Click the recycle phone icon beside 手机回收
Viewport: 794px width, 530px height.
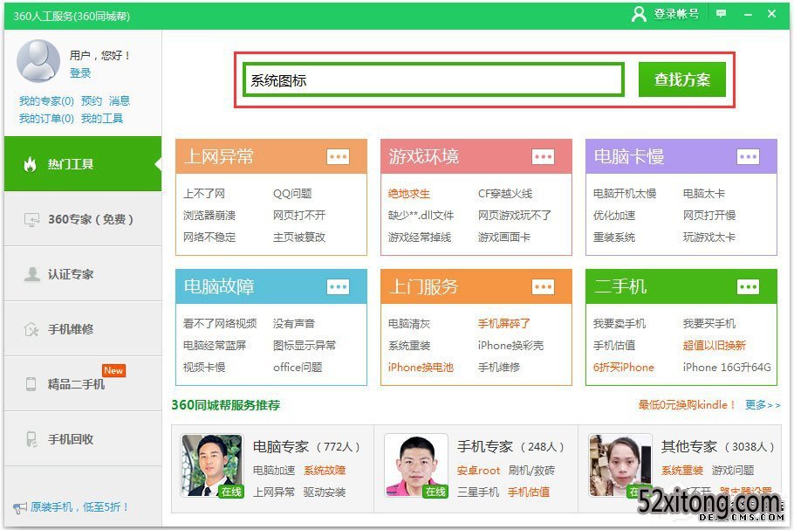coord(31,439)
